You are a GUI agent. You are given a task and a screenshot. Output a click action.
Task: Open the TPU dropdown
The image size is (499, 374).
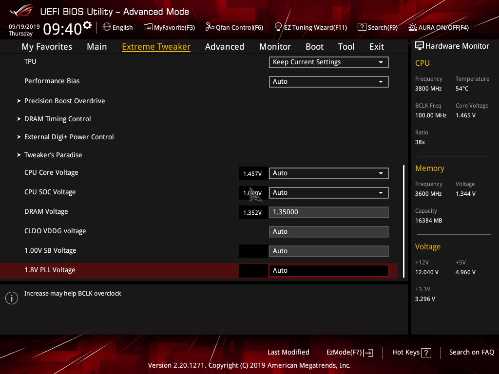click(x=329, y=62)
